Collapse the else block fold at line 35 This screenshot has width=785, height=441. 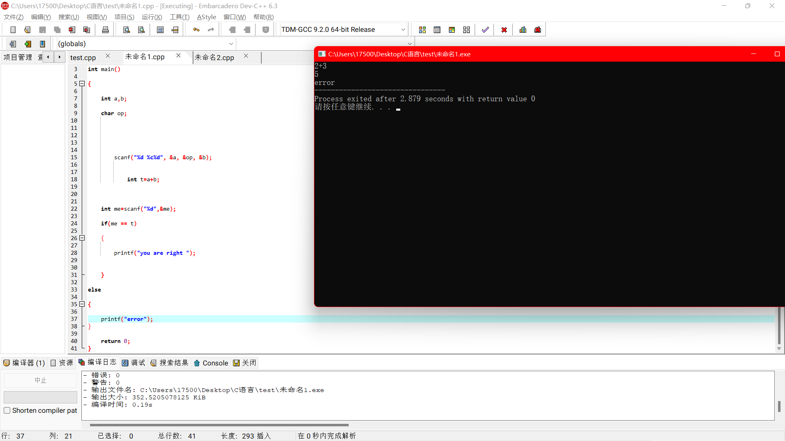pyautogui.click(x=82, y=304)
